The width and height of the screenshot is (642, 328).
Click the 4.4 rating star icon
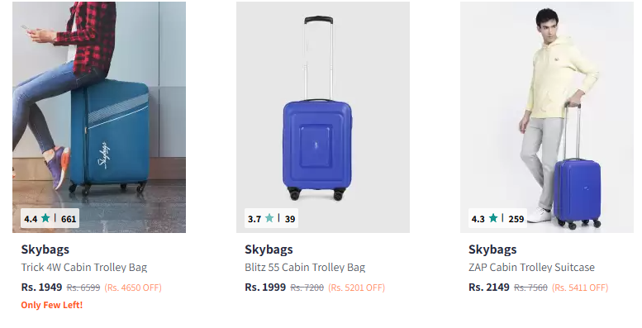[45, 218]
